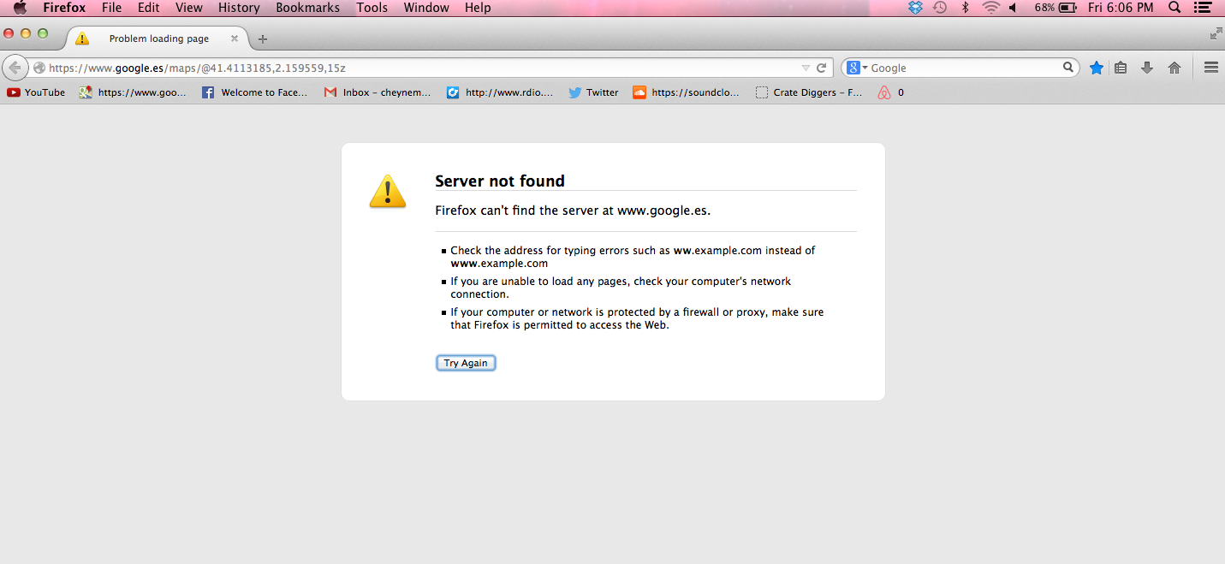Open the Firefox hamburger menu
The height and width of the screenshot is (564, 1225).
click(x=1210, y=68)
